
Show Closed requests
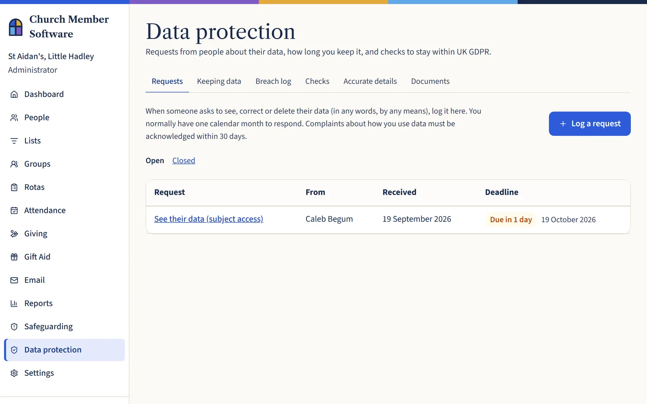click(184, 160)
